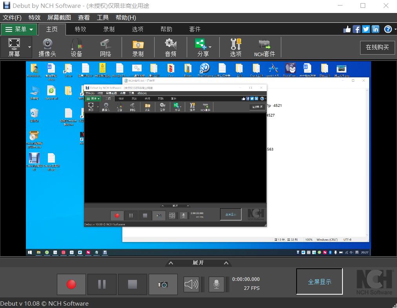Toggle the microphone button
397x308 pixels.
coord(216,284)
